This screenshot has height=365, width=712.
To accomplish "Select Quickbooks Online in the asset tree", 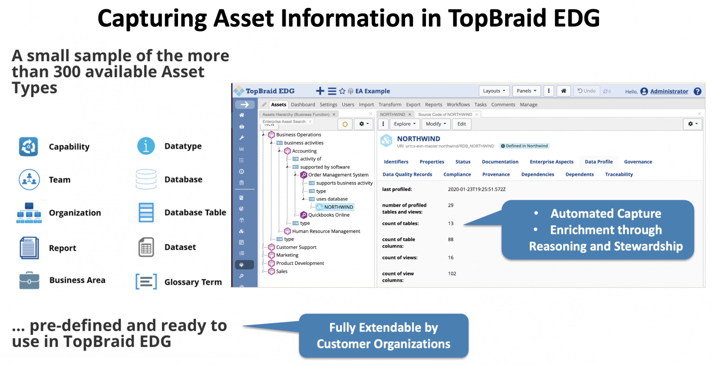I will 329,215.
